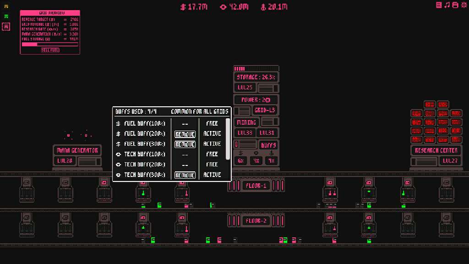Click the floppy disk save icon

coord(455,5)
